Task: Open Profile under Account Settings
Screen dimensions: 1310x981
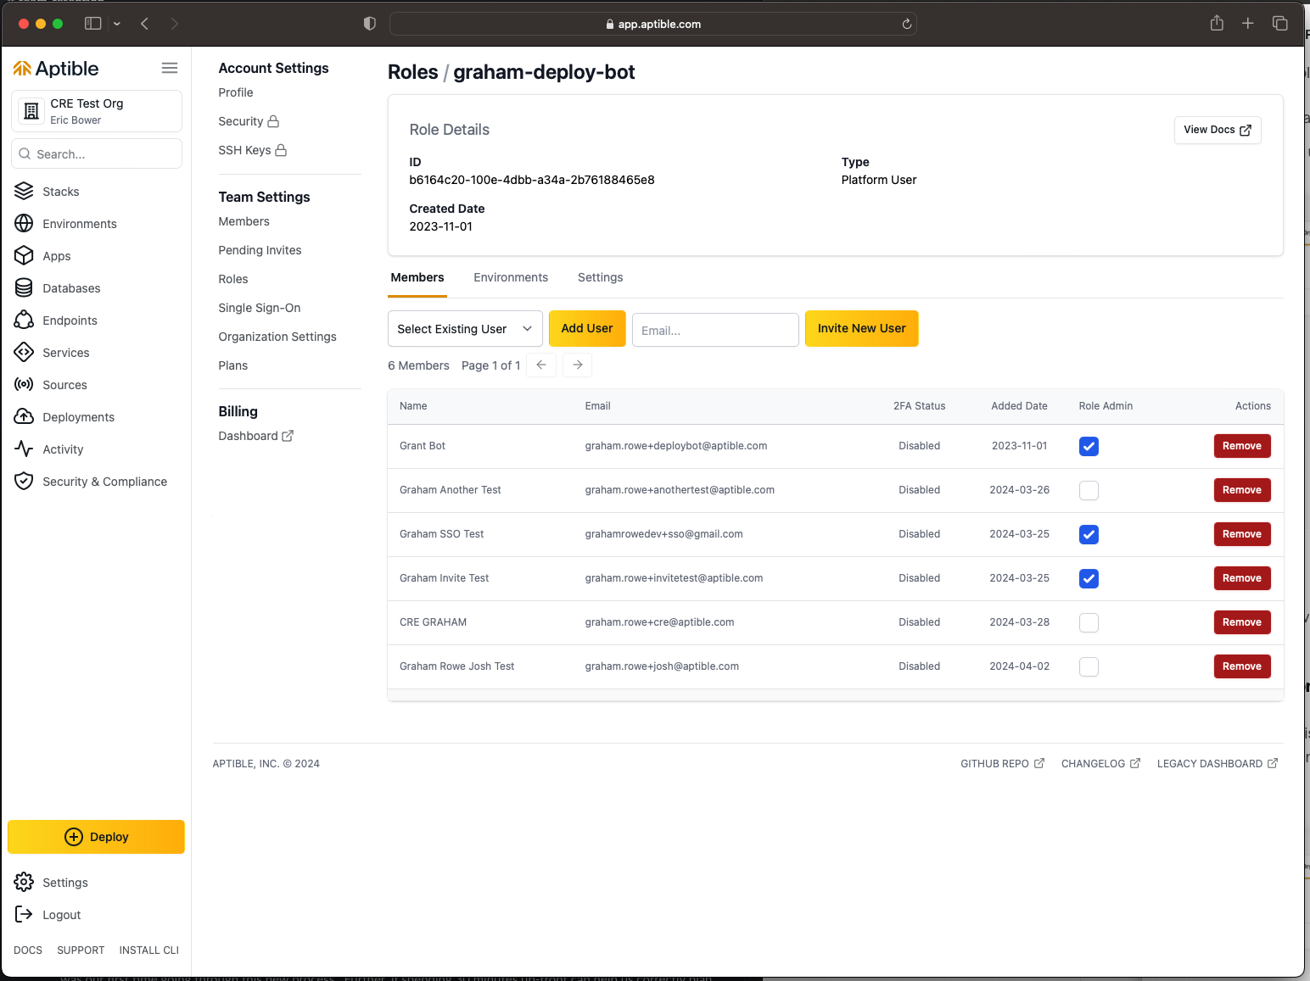Action: pos(236,92)
